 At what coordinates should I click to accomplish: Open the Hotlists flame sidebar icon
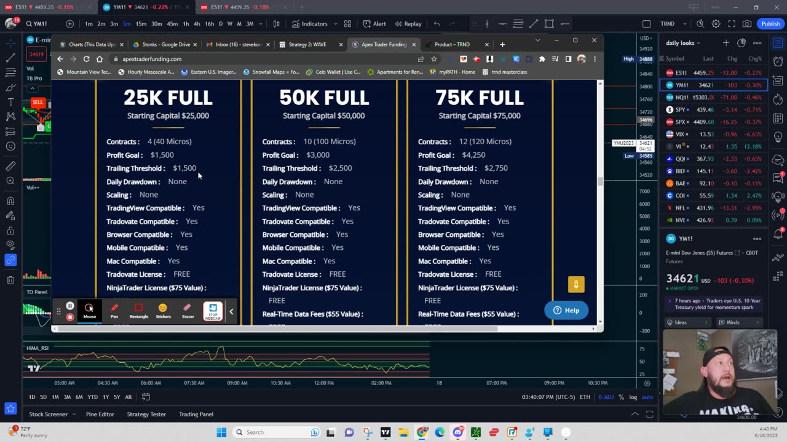pos(777,99)
